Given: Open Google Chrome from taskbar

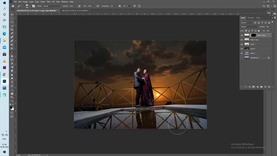Looking at the screenshot, I should 4,75.
